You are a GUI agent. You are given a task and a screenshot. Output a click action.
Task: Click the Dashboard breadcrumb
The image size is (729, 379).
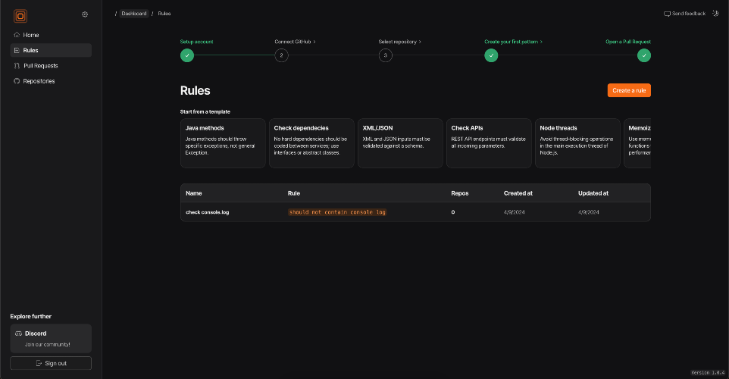134,14
